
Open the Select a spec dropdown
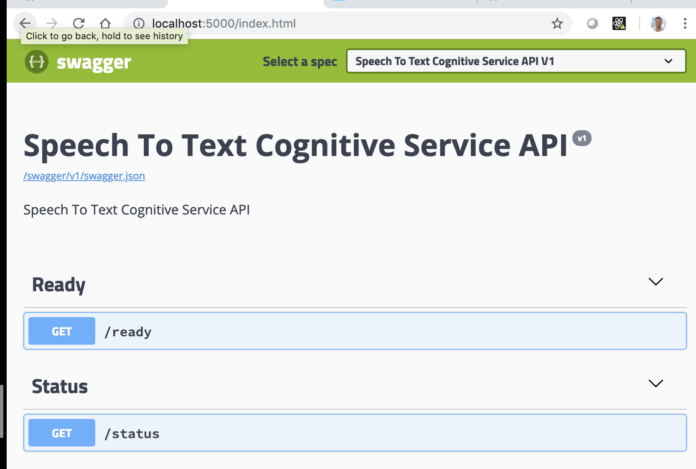(516, 61)
